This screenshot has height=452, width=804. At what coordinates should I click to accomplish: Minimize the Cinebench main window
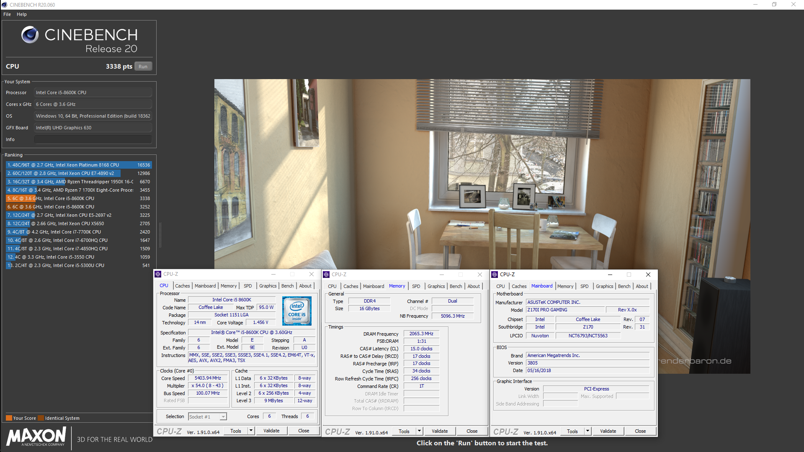coord(755,5)
